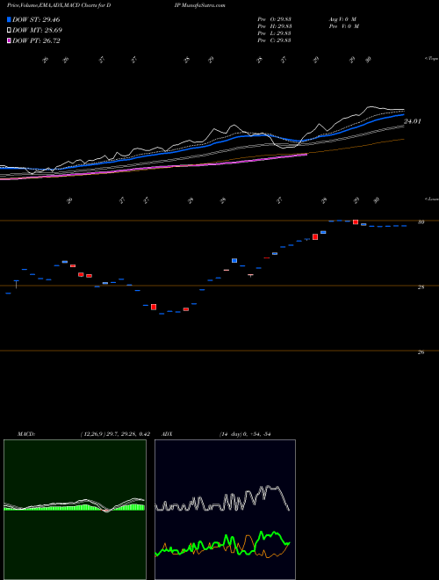
Task: Open the green MACD histogram panel
Action: tap(75, 510)
